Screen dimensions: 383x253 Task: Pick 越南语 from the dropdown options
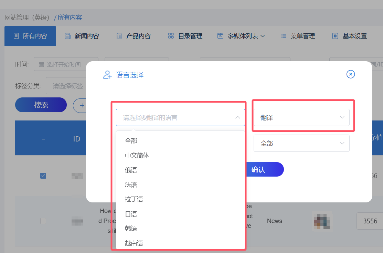pos(134,243)
